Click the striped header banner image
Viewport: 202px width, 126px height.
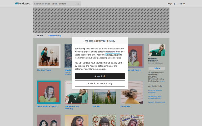click(101, 20)
